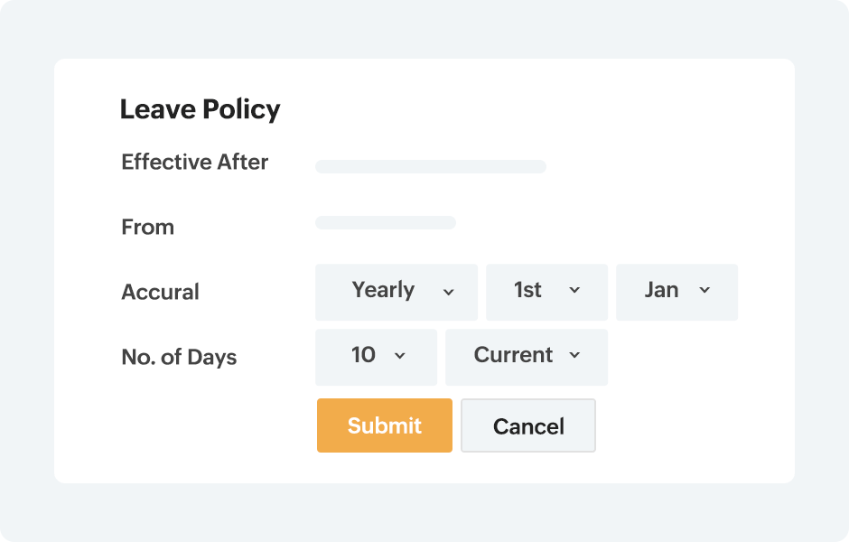Click the chevron arrow next to 1st

click(x=574, y=291)
